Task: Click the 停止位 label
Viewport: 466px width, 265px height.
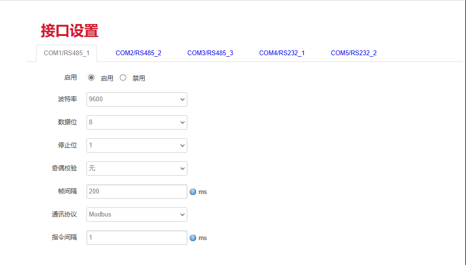Action: click(x=67, y=145)
